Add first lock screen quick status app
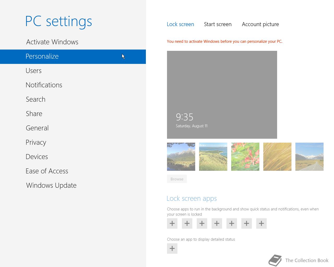 tap(172, 223)
